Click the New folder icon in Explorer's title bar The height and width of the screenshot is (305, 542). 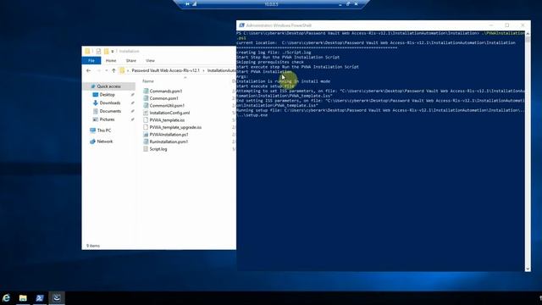106,51
